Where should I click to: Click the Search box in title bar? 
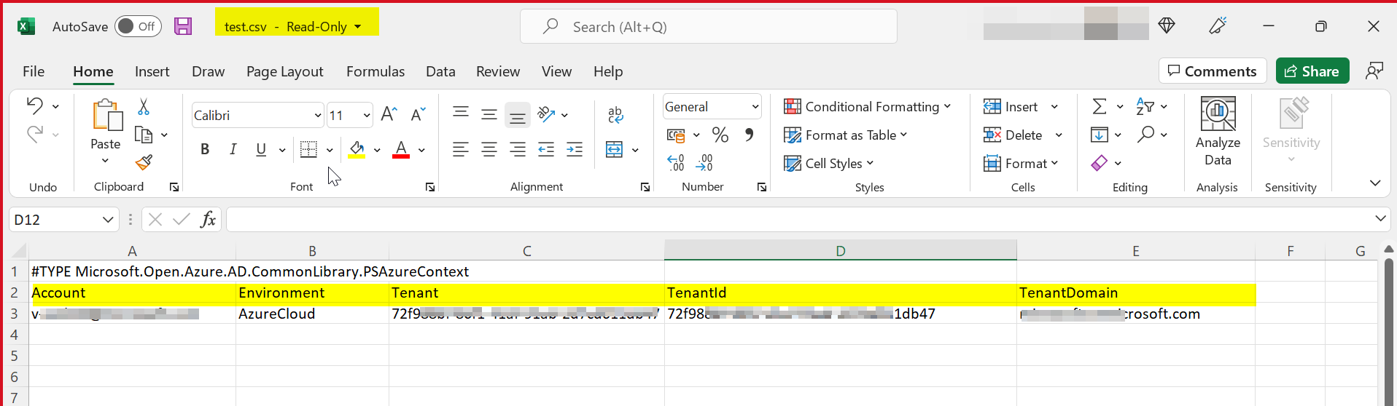coord(709,26)
